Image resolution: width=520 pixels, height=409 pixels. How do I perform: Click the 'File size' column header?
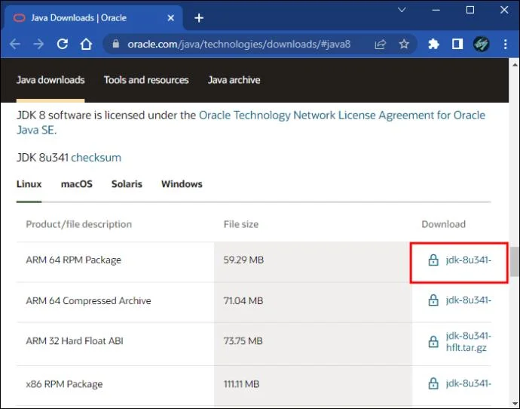pos(241,224)
